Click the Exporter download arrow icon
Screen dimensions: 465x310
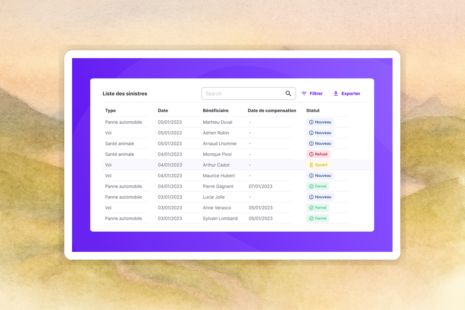336,93
